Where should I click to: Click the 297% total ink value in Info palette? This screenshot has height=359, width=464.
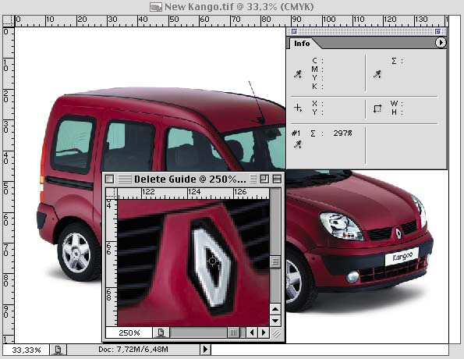(x=342, y=133)
